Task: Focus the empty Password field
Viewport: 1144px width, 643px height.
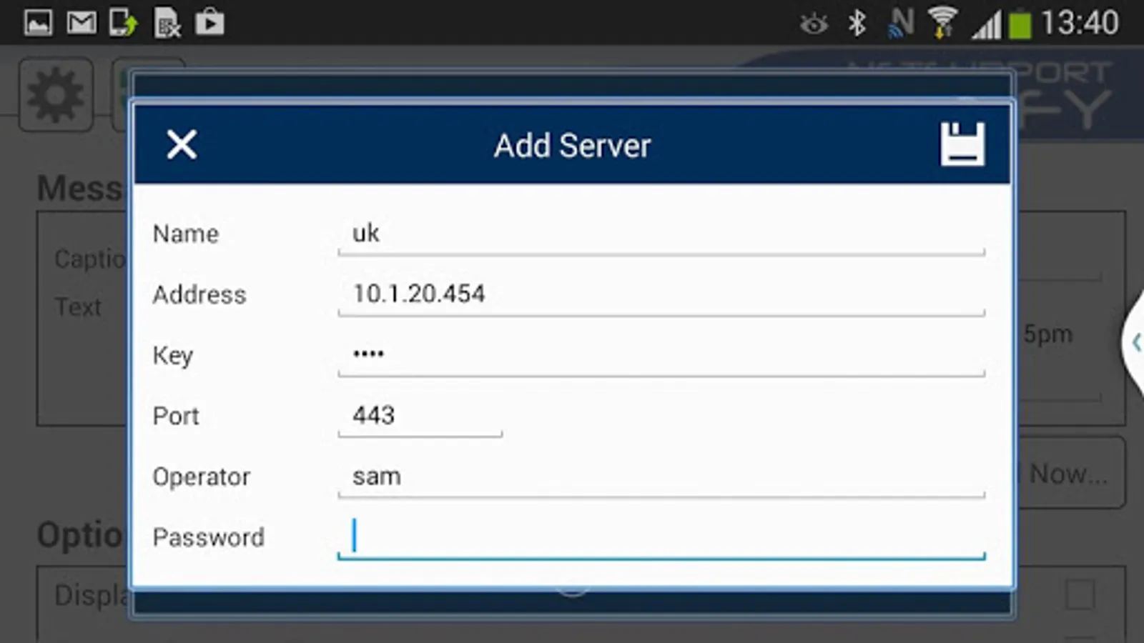Action: click(661, 537)
